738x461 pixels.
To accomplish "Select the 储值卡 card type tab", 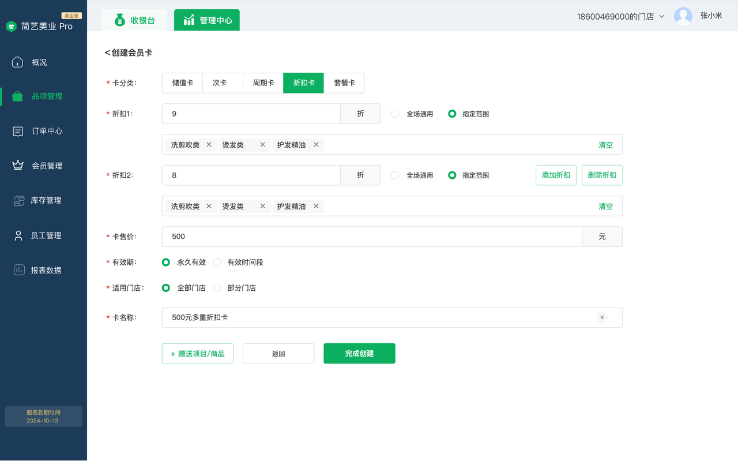I will (182, 83).
